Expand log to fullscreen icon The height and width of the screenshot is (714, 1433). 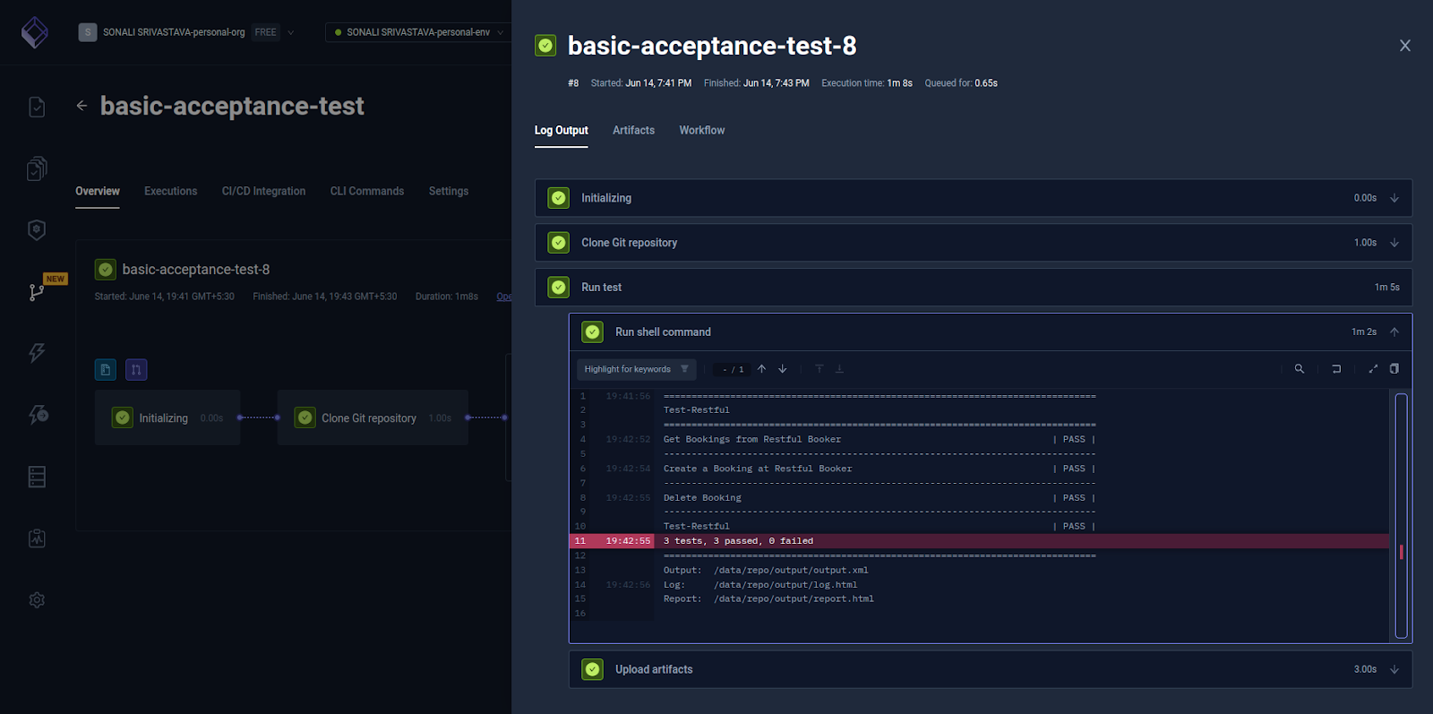(x=1373, y=369)
